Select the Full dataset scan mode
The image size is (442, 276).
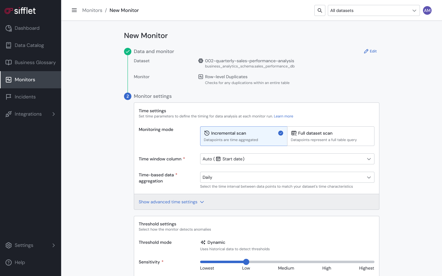[x=331, y=136]
